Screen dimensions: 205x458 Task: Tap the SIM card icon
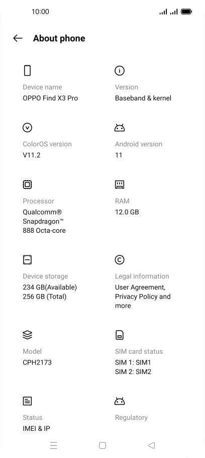120,335
